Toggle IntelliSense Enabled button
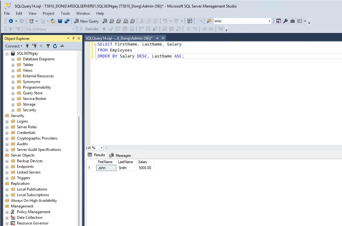The height and width of the screenshot is (226, 342). pos(132,29)
